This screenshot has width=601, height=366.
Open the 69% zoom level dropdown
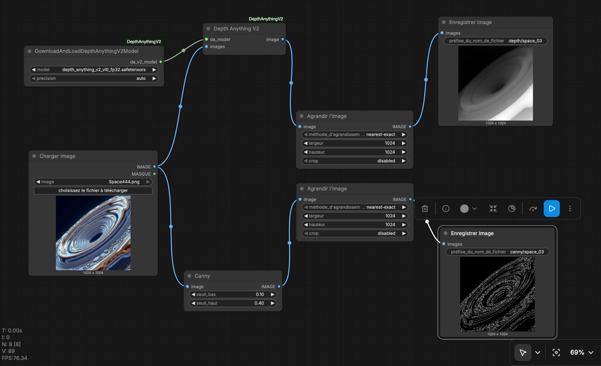point(582,352)
